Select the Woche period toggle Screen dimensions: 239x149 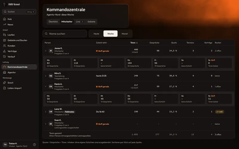point(111,34)
